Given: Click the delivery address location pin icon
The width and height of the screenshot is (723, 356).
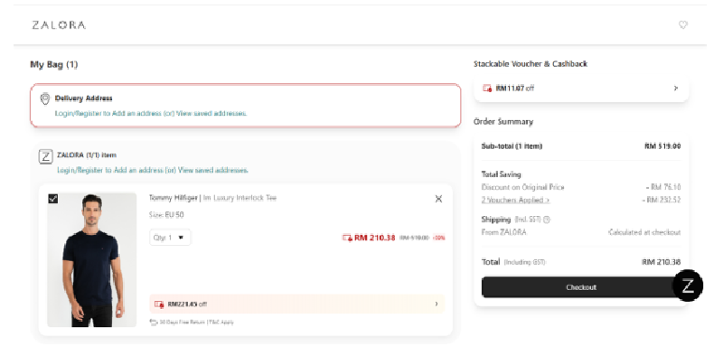Looking at the screenshot, I should pyautogui.click(x=44, y=98).
